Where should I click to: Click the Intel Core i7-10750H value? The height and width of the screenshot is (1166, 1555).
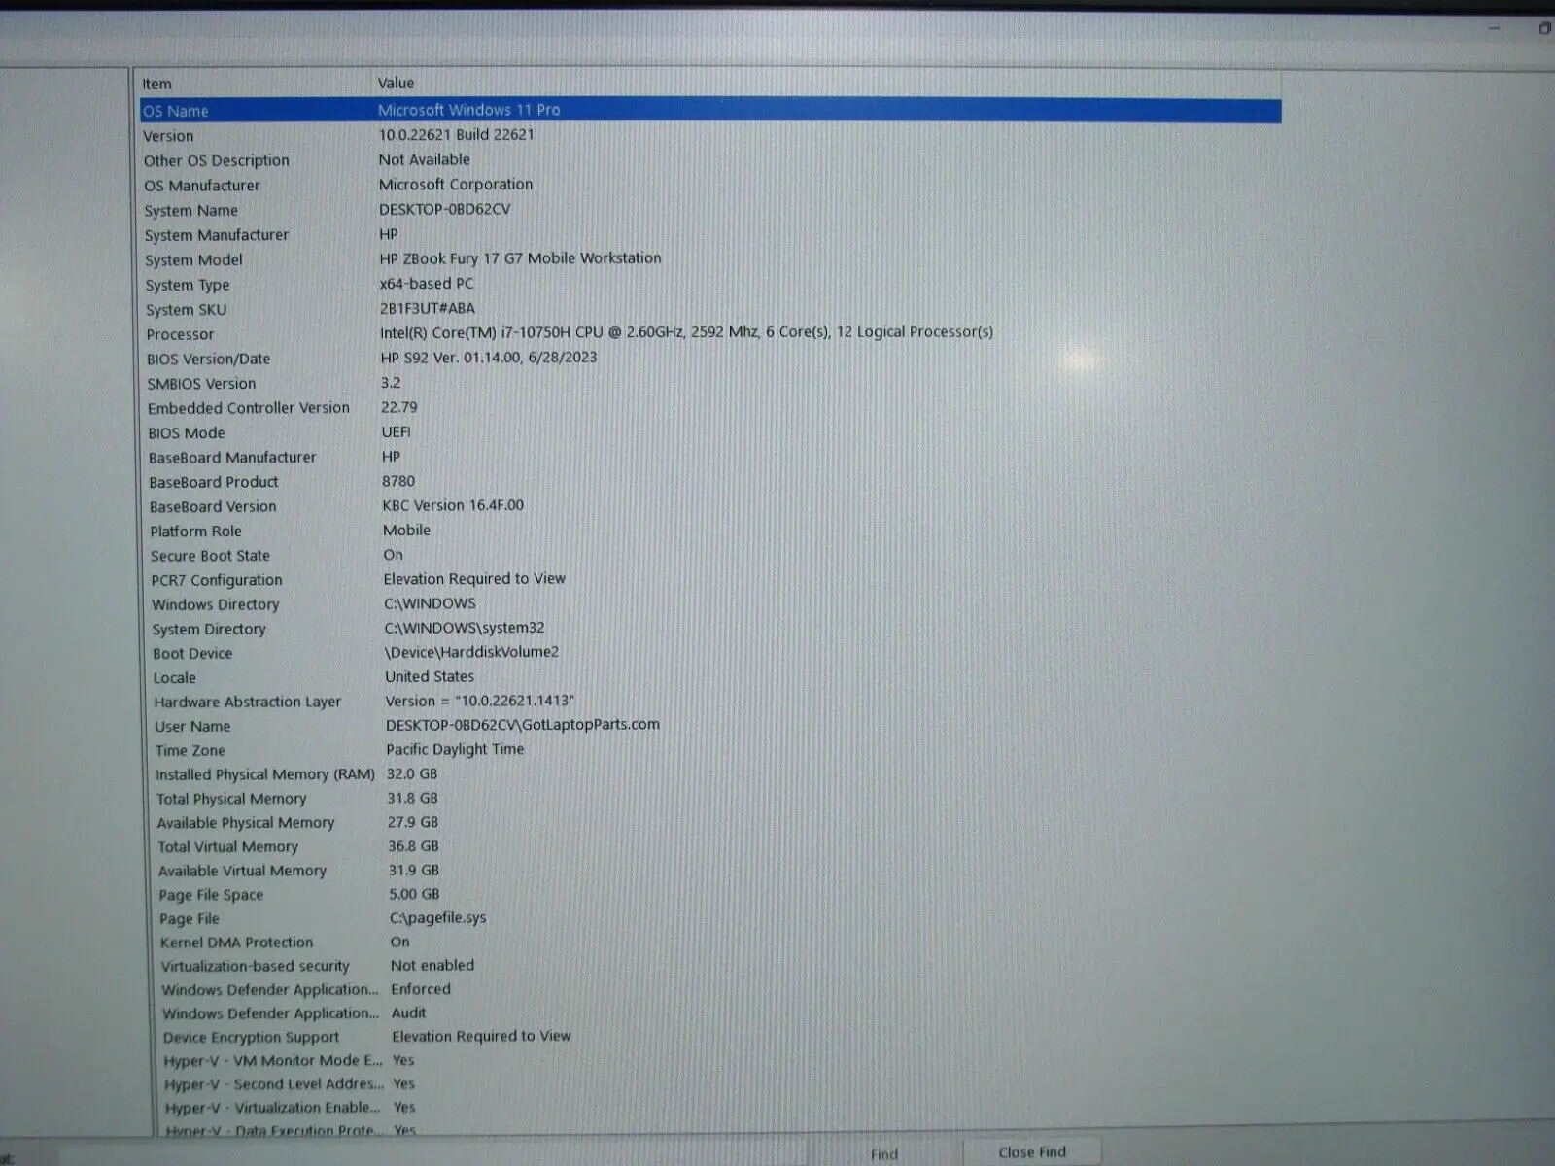[x=686, y=331]
